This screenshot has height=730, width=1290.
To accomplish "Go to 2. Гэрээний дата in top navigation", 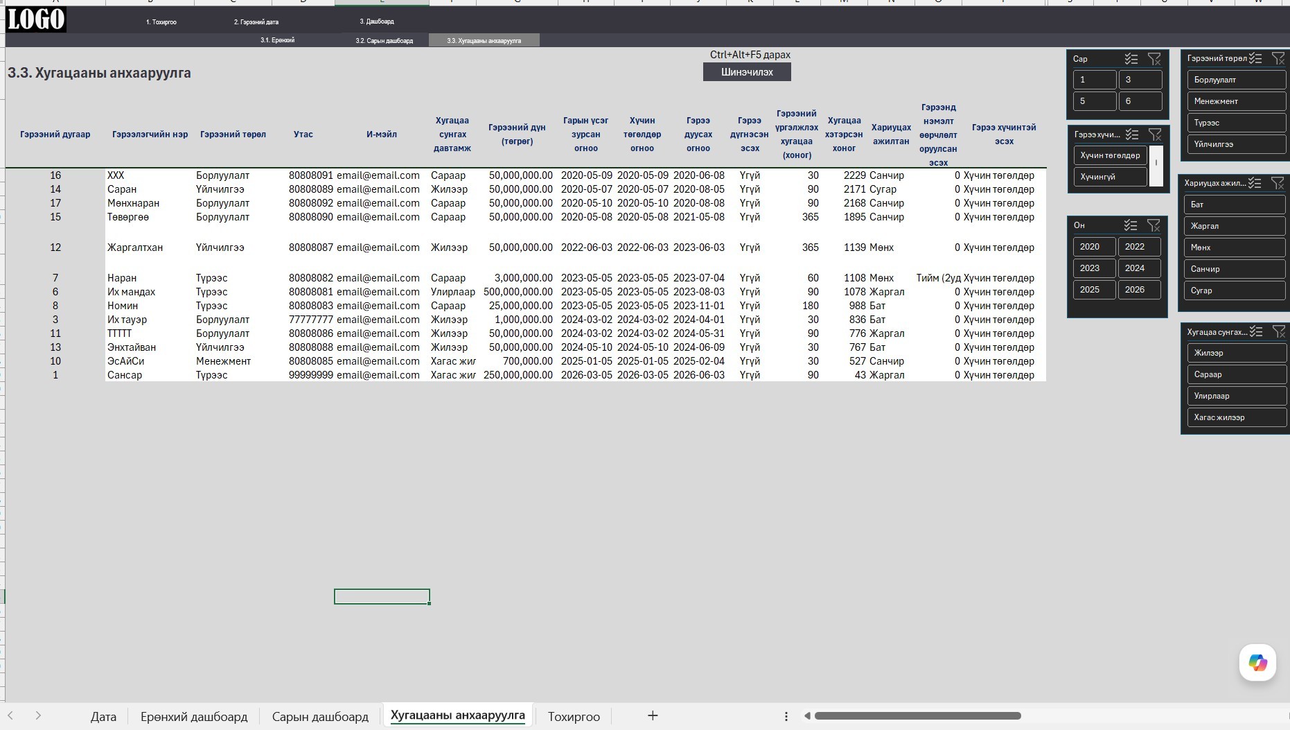I will (256, 22).
